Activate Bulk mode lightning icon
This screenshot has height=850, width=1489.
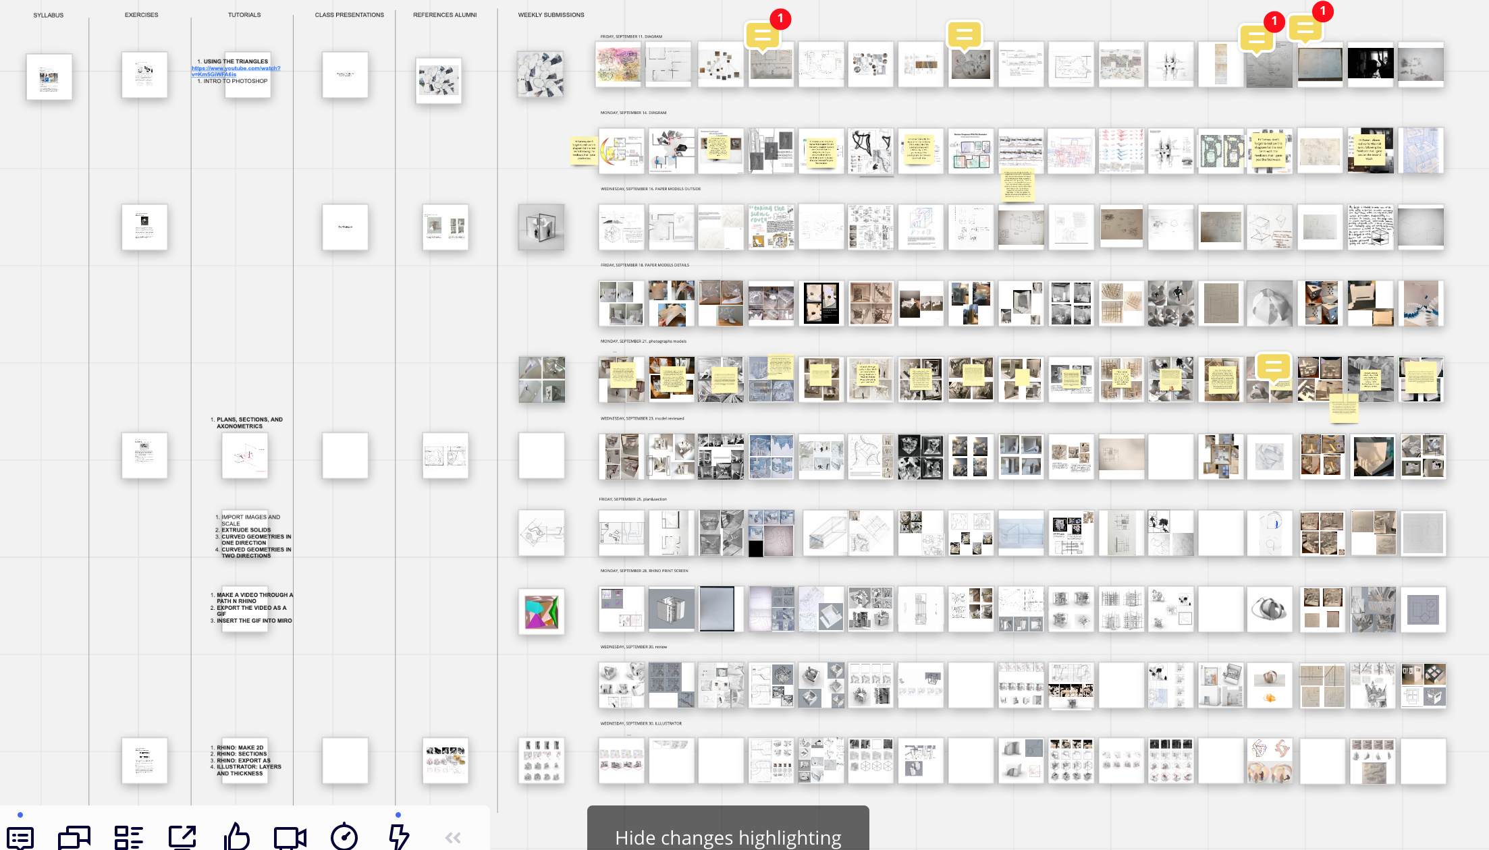(x=398, y=837)
